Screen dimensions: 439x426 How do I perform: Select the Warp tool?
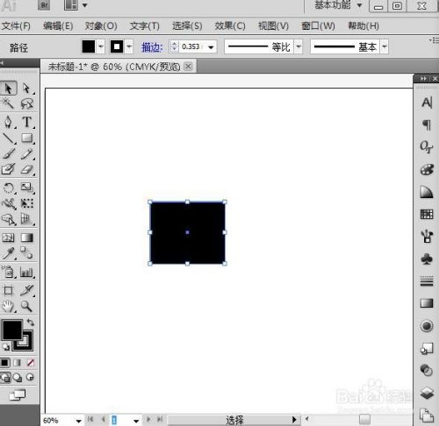9,203
